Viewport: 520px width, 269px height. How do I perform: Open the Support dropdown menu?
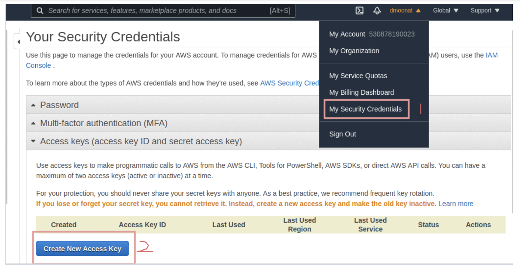coord(485,11)
